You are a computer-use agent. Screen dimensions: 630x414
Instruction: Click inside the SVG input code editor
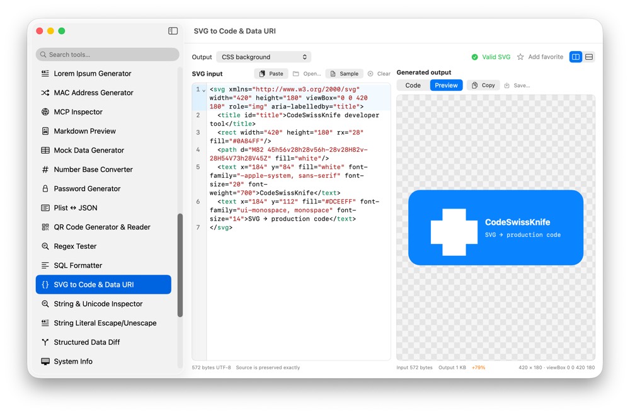[298, 221]
